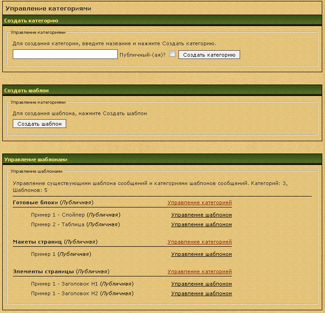The width and height of the screenshot is (325, 313).
Task: Open Управление категорией for Готовые блоки
Action: click(x=199, y=202)
